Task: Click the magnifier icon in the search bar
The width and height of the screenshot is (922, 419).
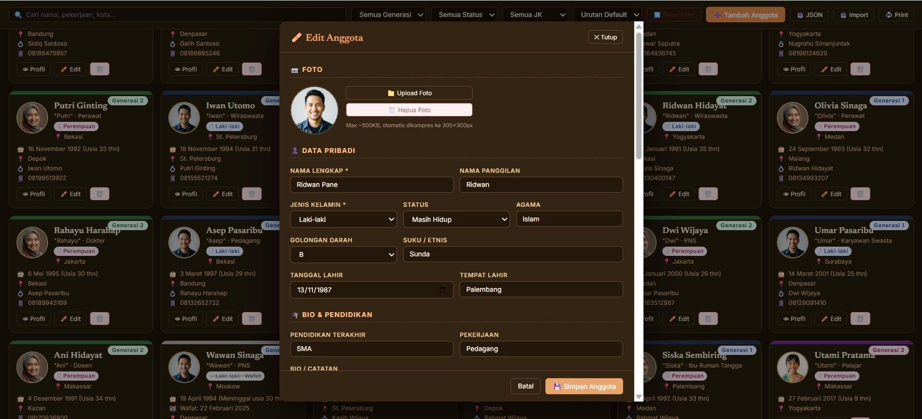Action: (18, 15)
